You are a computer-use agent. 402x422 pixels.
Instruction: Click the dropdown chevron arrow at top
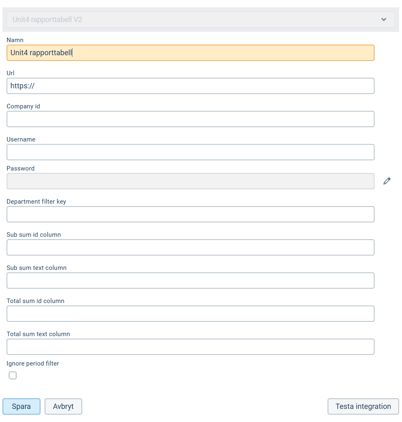click(384, 20)
